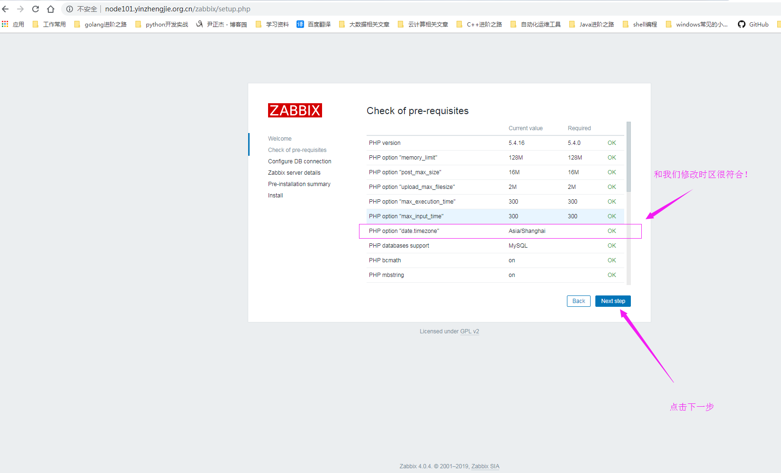Click the Check of pre-requisites heading
Screen dimensions: 781x473
coord(418,111)
